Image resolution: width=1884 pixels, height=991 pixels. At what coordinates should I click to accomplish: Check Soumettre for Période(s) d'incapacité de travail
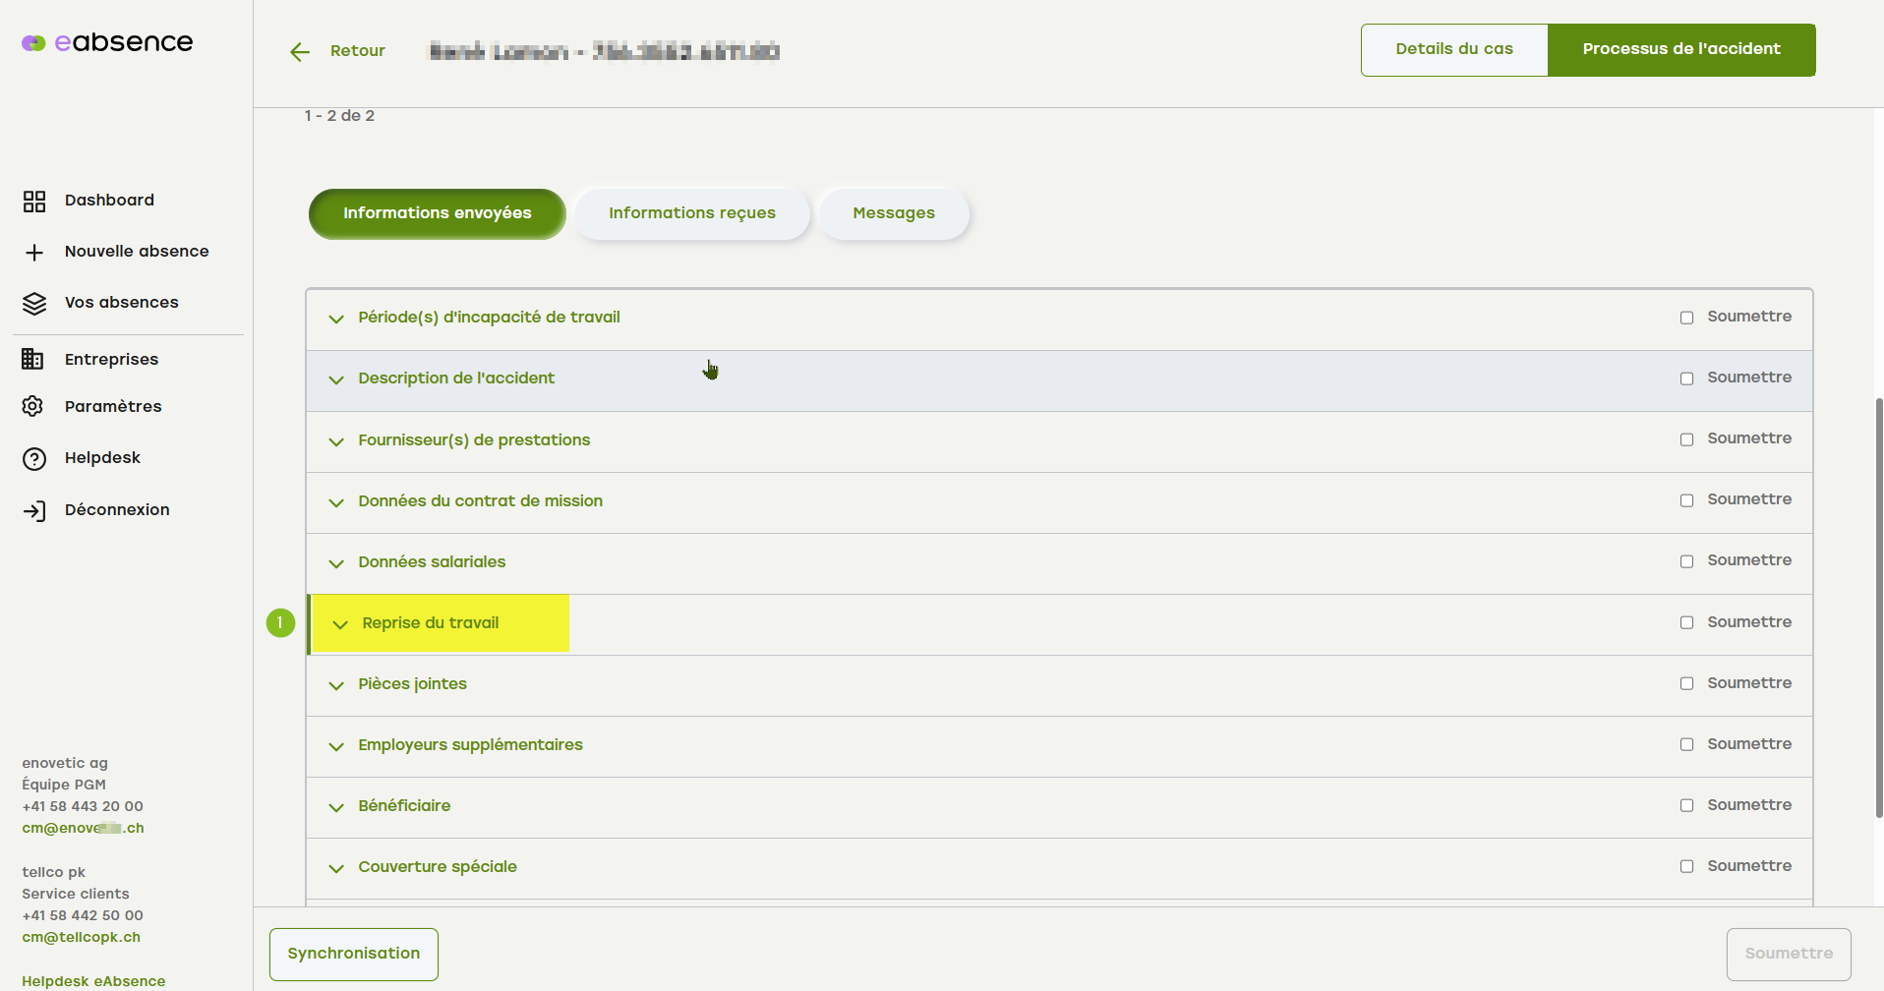coord(1686,318)
